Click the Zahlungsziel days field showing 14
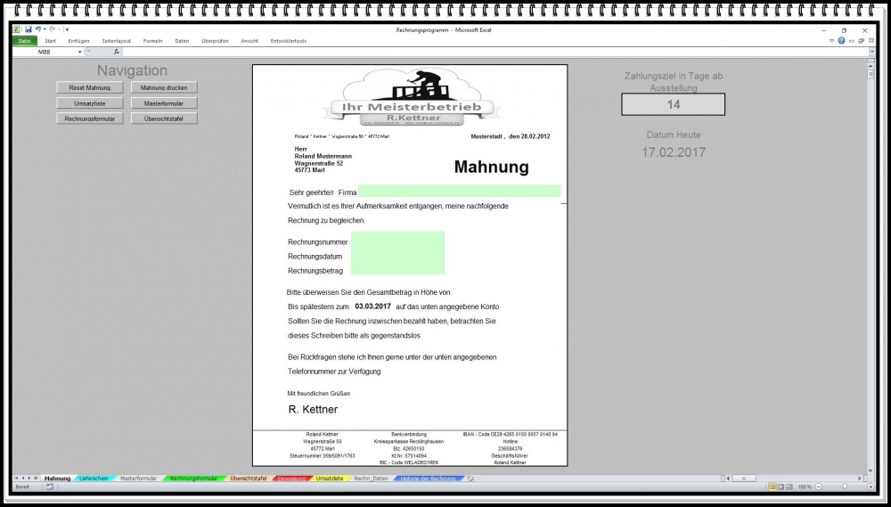 point(673,104)
